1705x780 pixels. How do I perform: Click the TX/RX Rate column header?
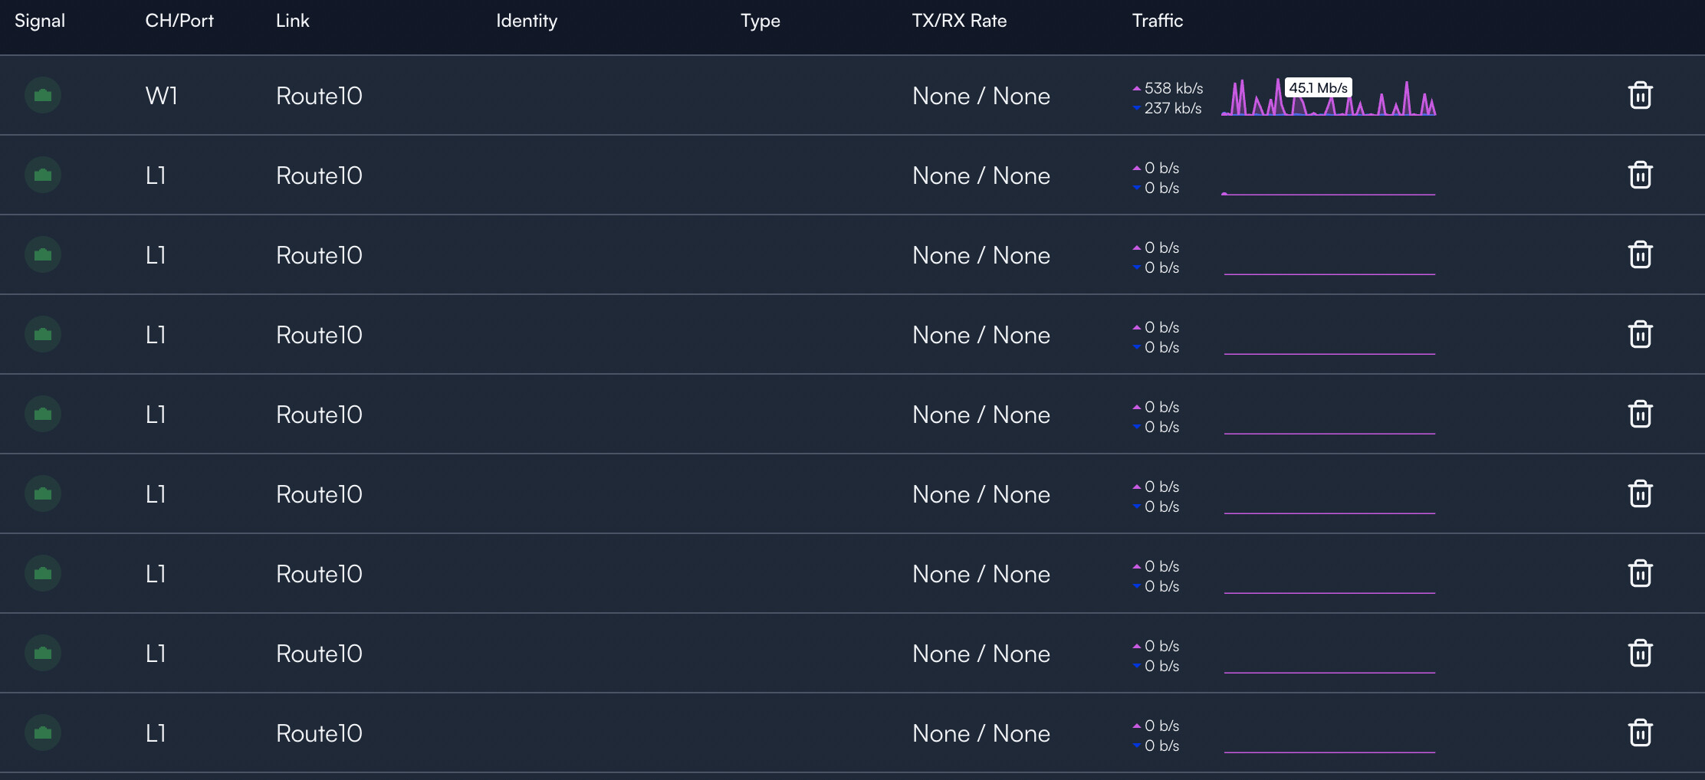(x=959, y=21)
